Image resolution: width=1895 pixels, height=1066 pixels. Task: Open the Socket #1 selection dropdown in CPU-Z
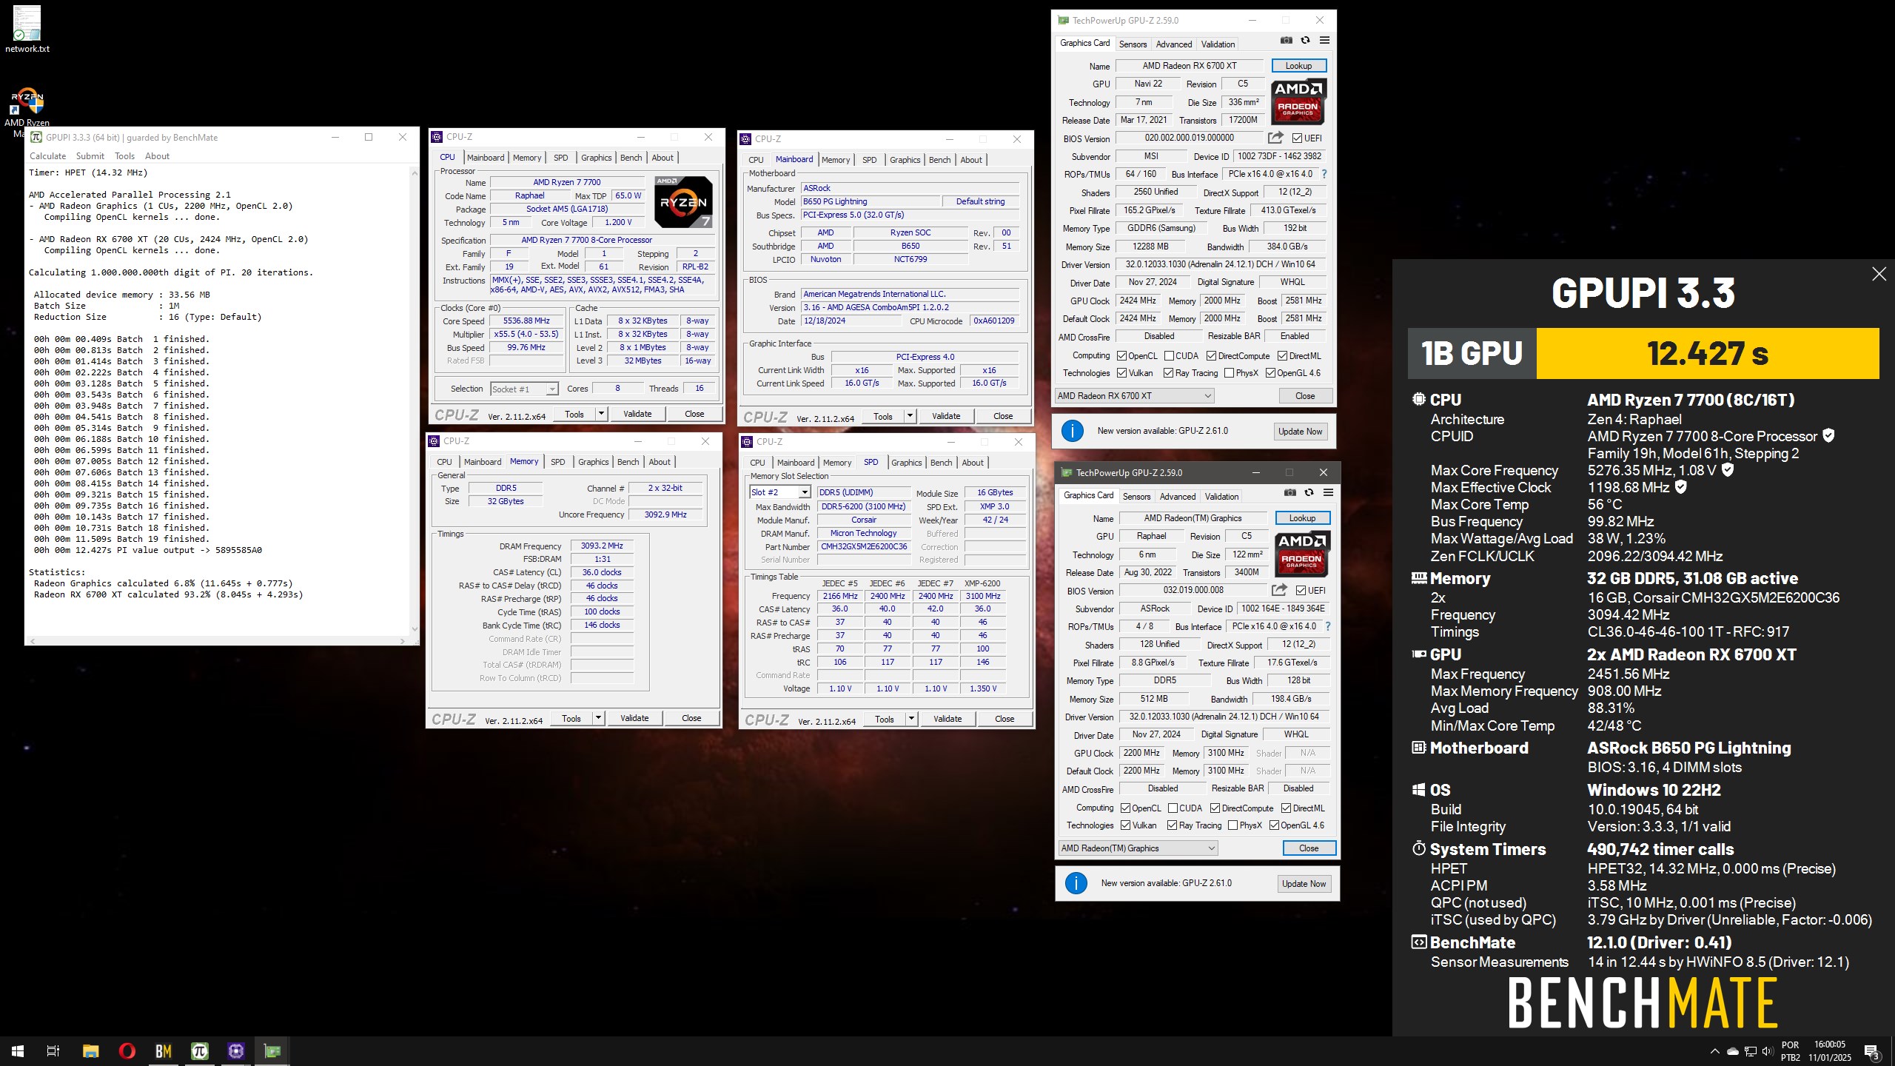524,389
